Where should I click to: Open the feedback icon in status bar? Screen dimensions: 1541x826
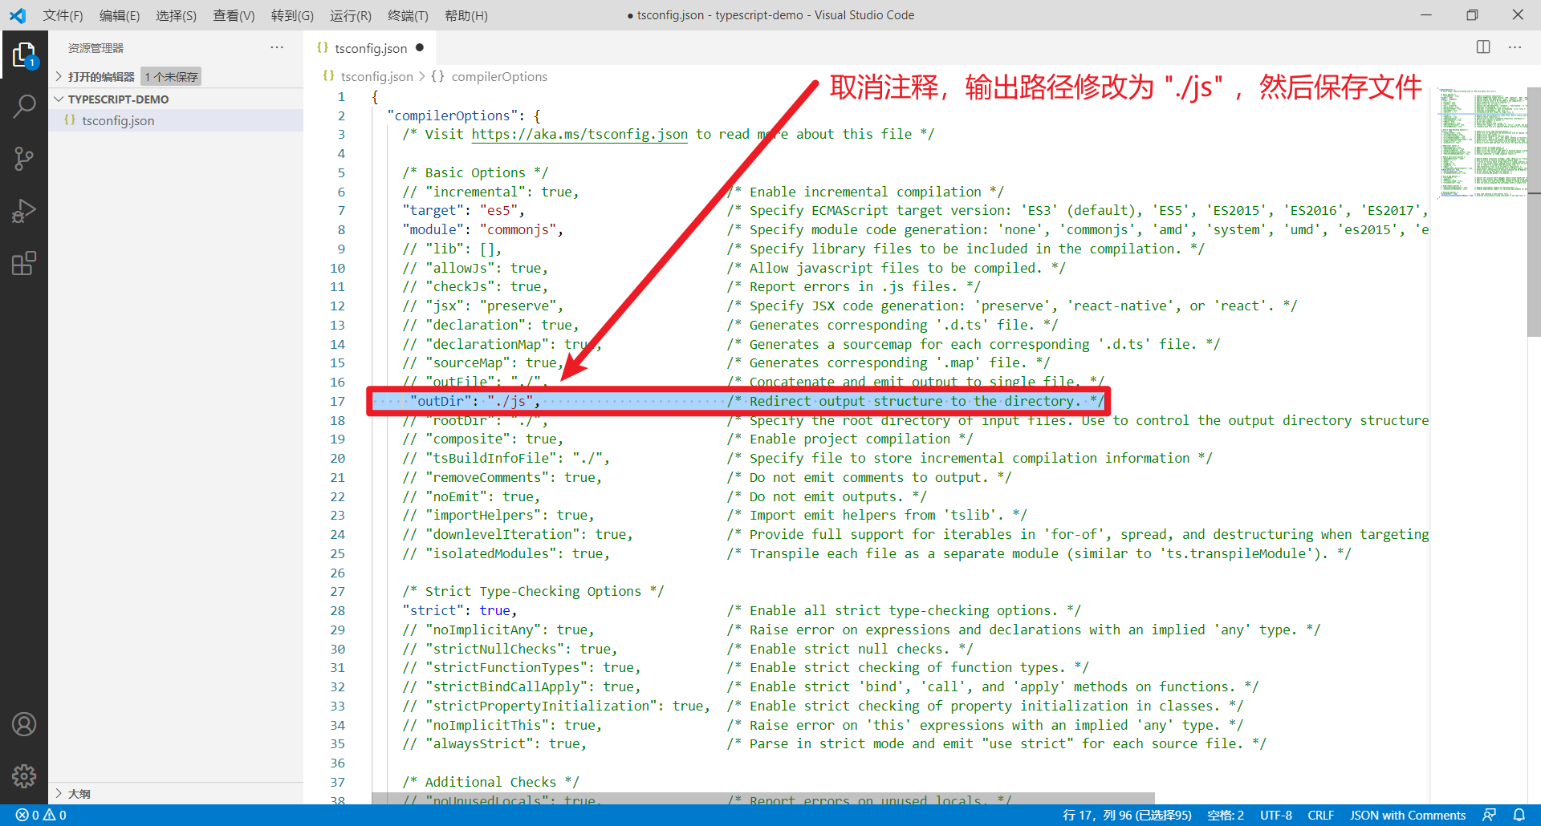pos(1489,815)
